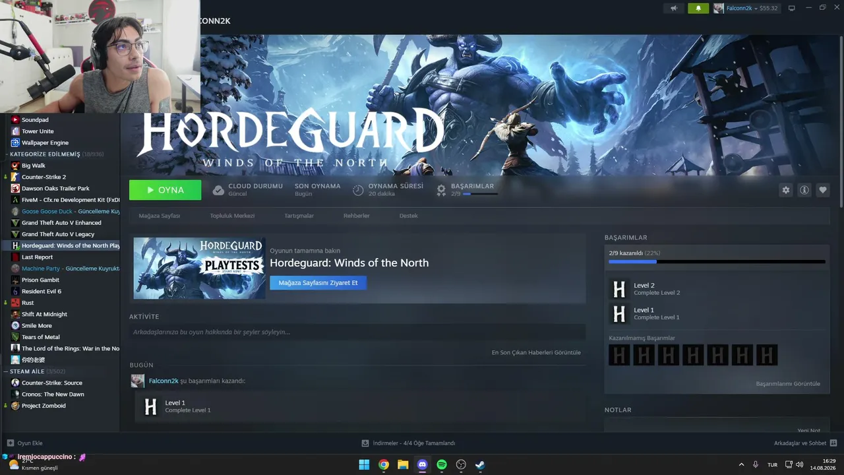Select Resident Evil 6 in library
844x475 pixels.
[x=42, y=292]
